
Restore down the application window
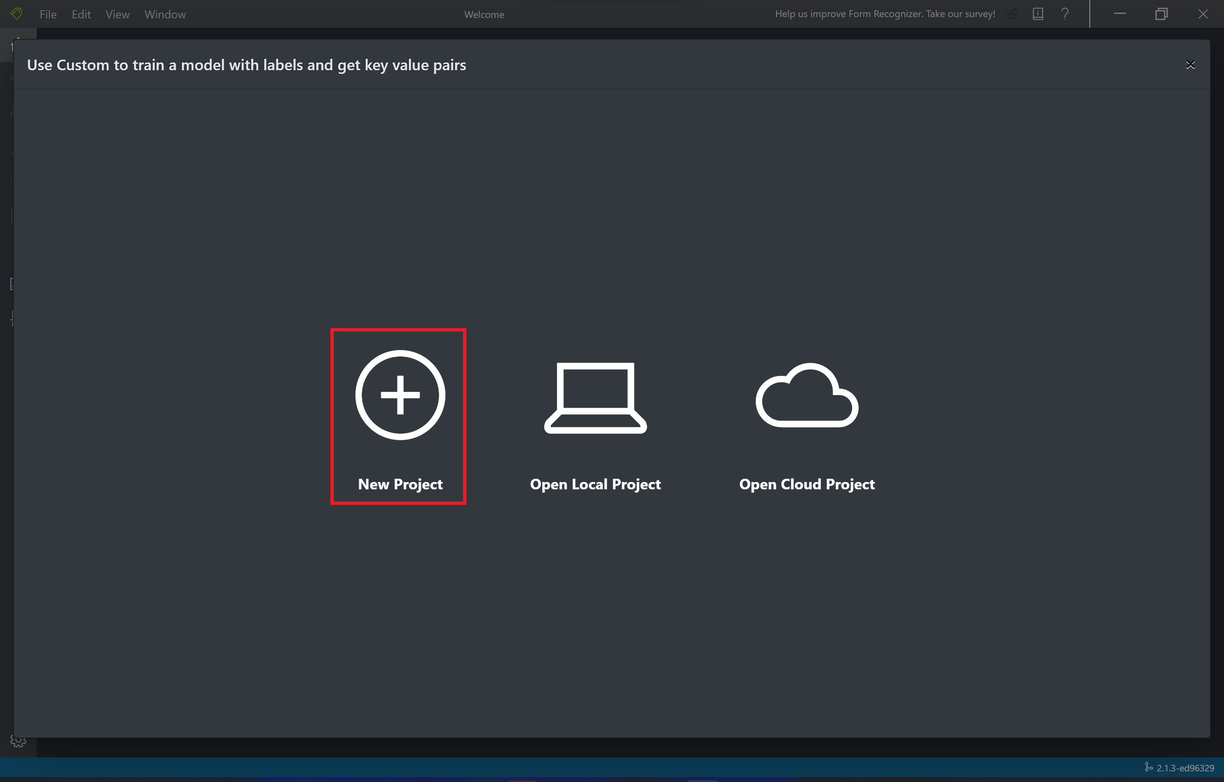pyautogui.click(x=1161, y=14)
